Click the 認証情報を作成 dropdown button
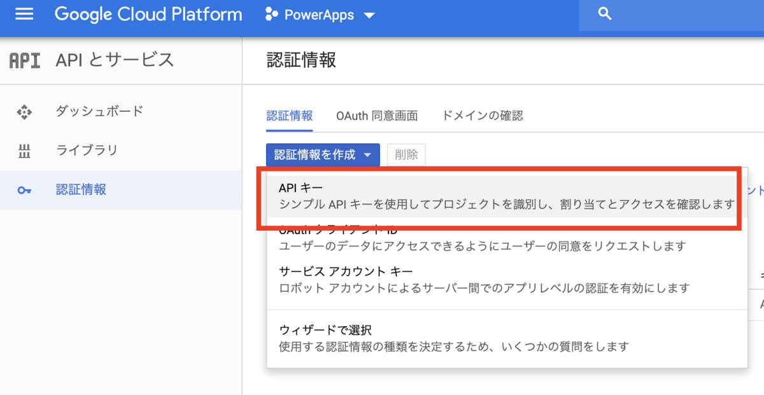The width and height of the screenshot is (764, 395). pos(323,155)
